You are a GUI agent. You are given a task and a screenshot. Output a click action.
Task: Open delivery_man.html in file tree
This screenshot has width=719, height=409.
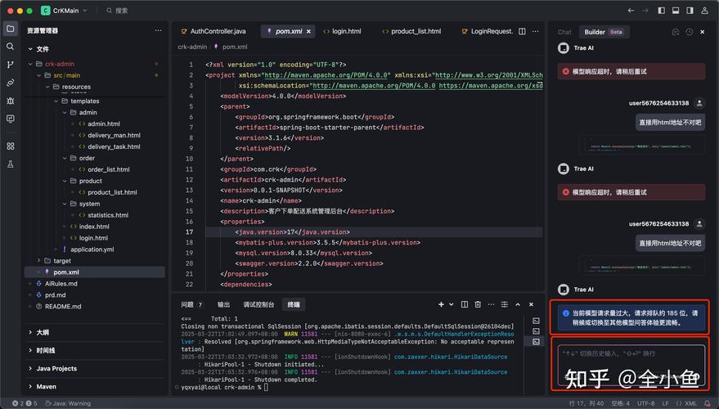[114, 135]
